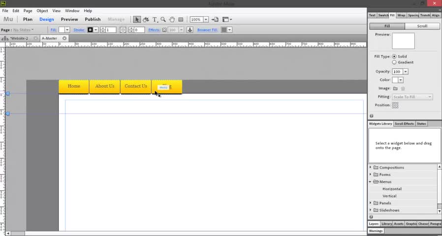Select the Vertical menu widget
Screen dimensions: 442x236
click(389, 196)
